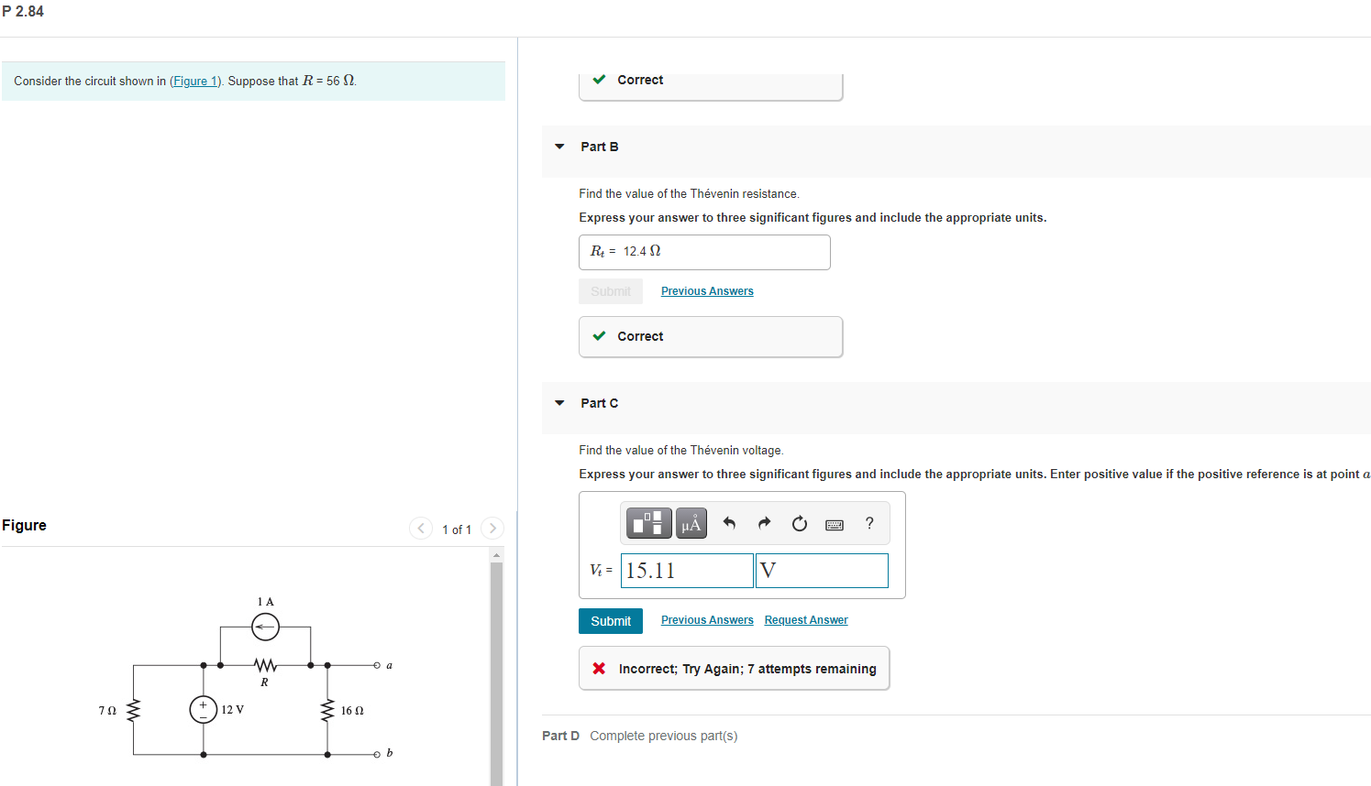
Task: Click the figure panel scrollbar
Action: pos(496,673)
